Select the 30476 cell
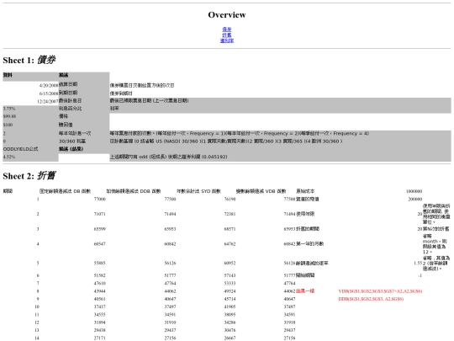454x341 pixels. pos(230,330)
